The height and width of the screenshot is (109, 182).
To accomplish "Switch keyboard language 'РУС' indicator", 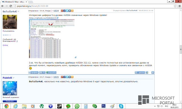I will click(x=166, y=106).
